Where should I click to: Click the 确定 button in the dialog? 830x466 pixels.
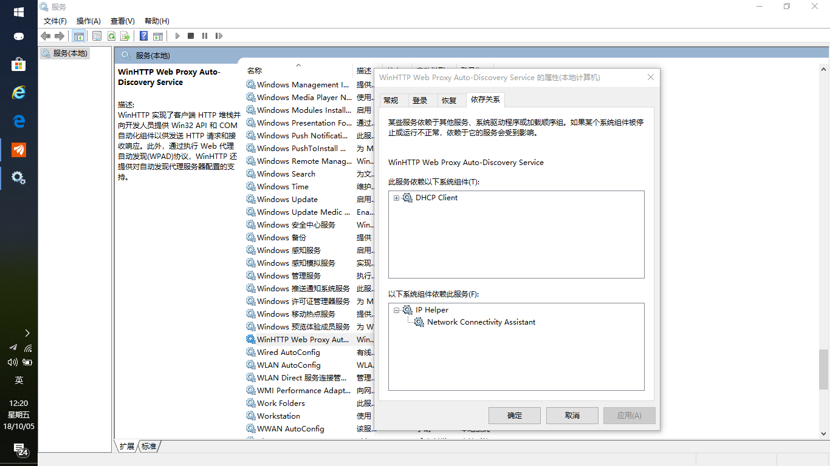[x=515, y=416]
